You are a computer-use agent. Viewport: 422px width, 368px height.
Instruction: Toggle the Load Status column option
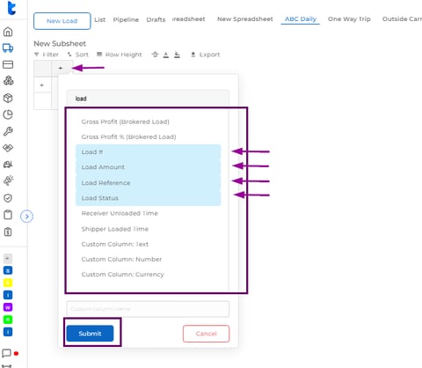148,198
